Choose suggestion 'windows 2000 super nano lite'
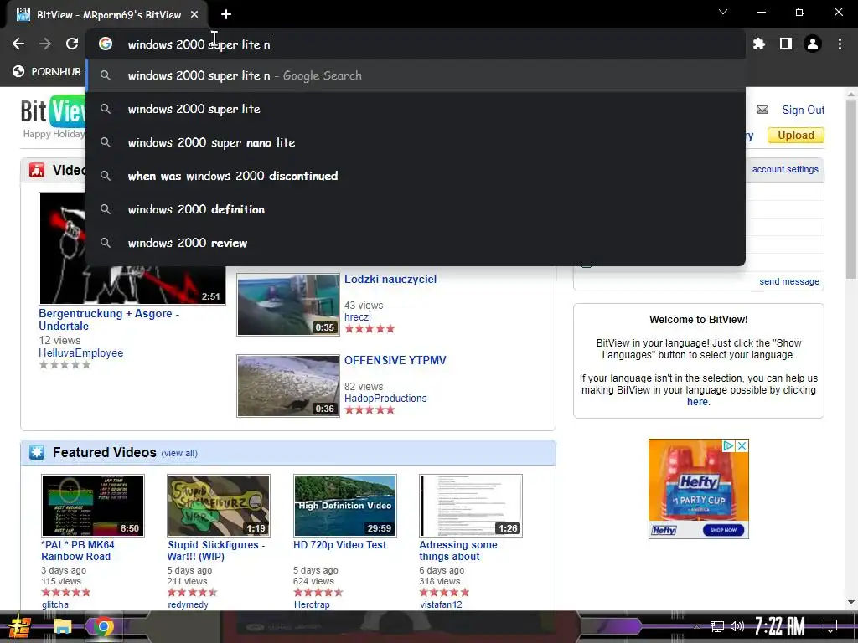858x643 pixels. point(416,142)
